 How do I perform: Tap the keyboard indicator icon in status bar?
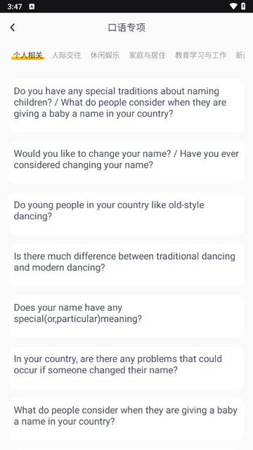point(32,6)
